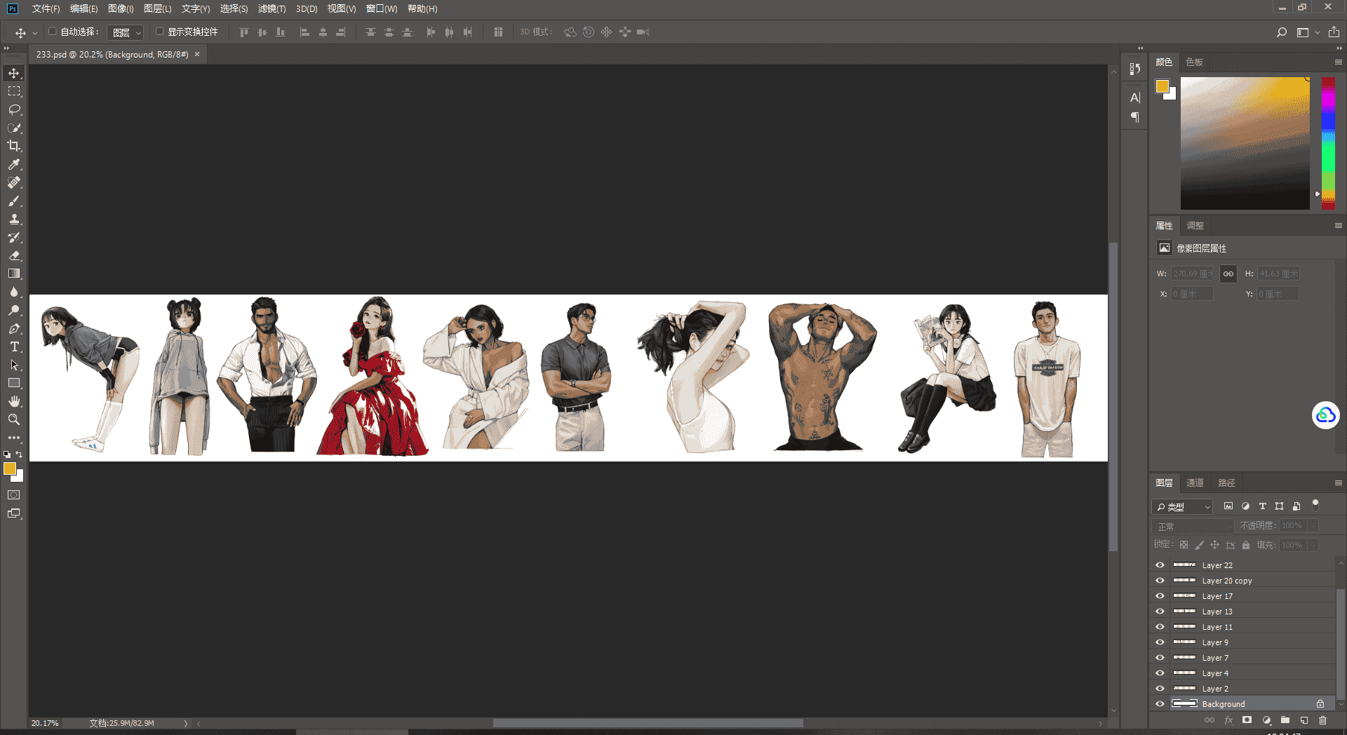Switch to the 路径 paths tab
Screen dimensions: 1347x735
point(1226,483)
